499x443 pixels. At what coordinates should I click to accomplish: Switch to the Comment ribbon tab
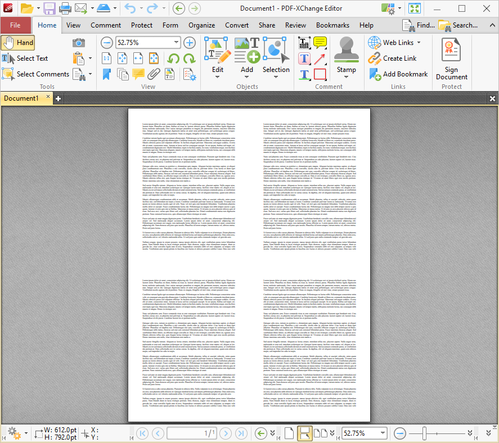[106, 25]
